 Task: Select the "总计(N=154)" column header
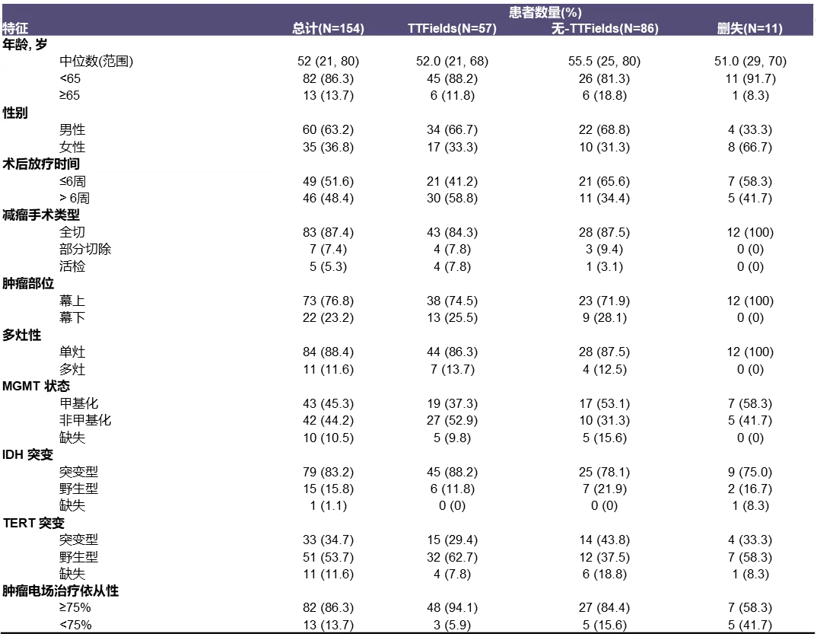328,29
